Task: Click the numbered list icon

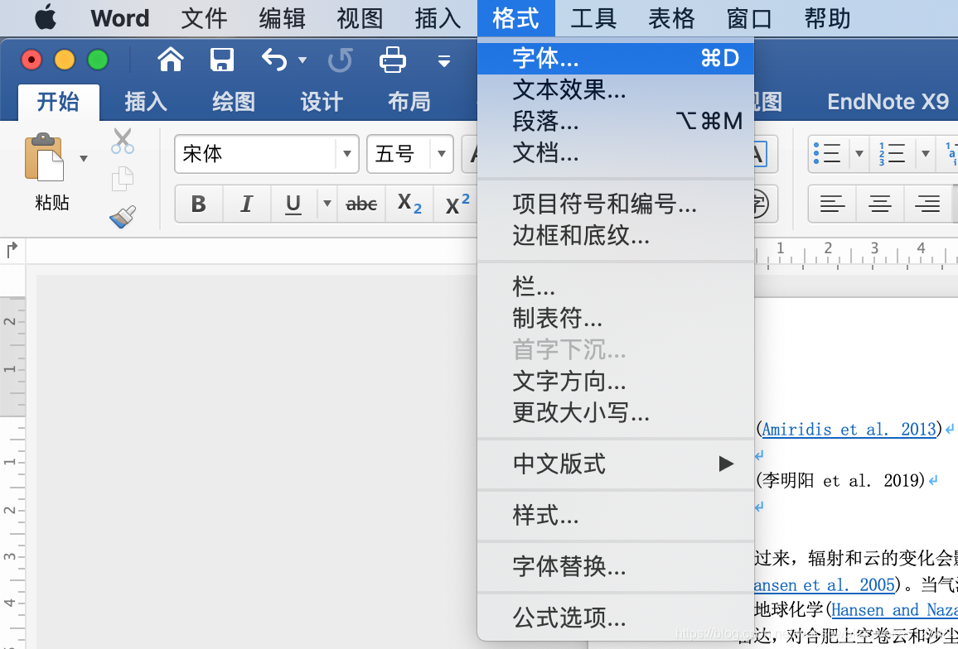Action: [892, 154]
